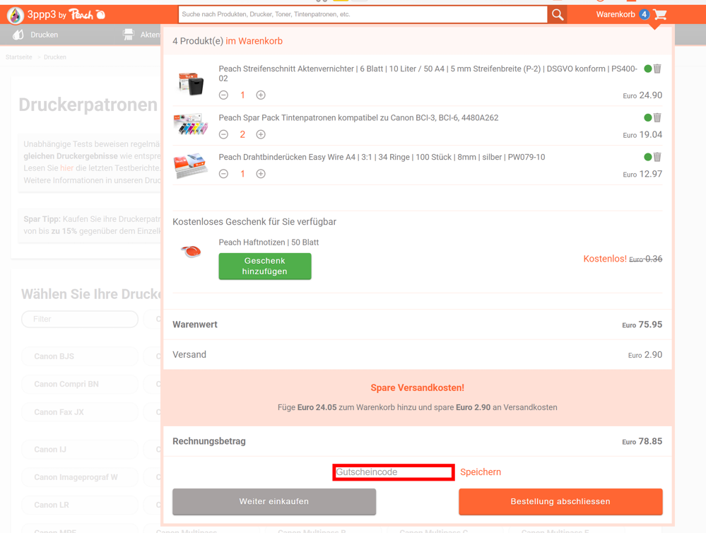The image size is (706, 533).
Task: Click the Rechnungsbetrag total Euro 78.85
Action: point(642,441)
